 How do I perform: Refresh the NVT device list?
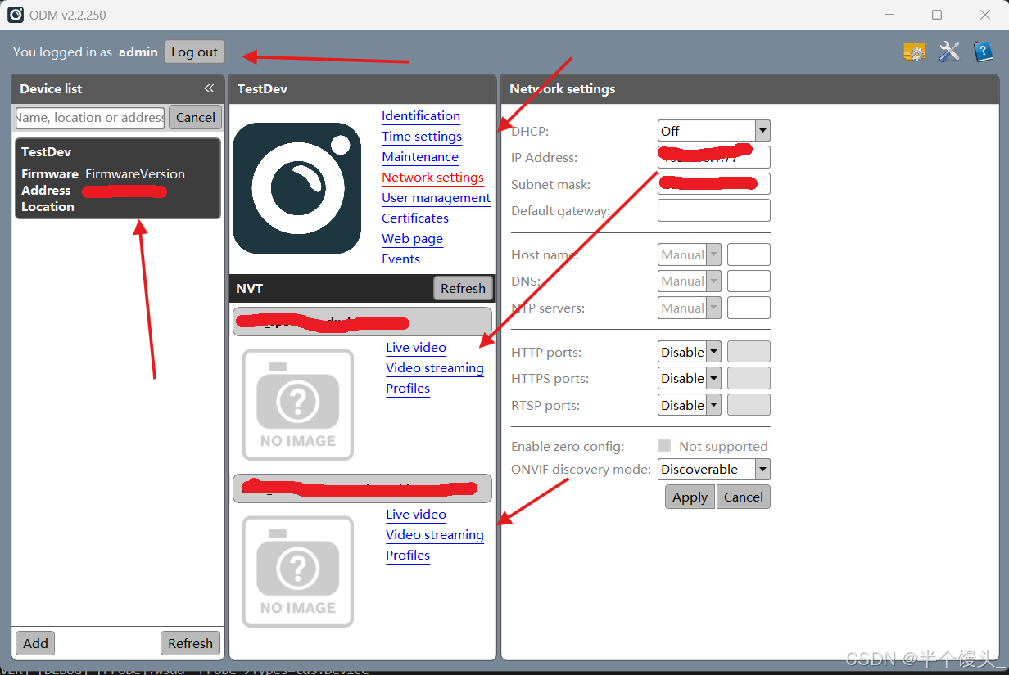coord(462,288)
